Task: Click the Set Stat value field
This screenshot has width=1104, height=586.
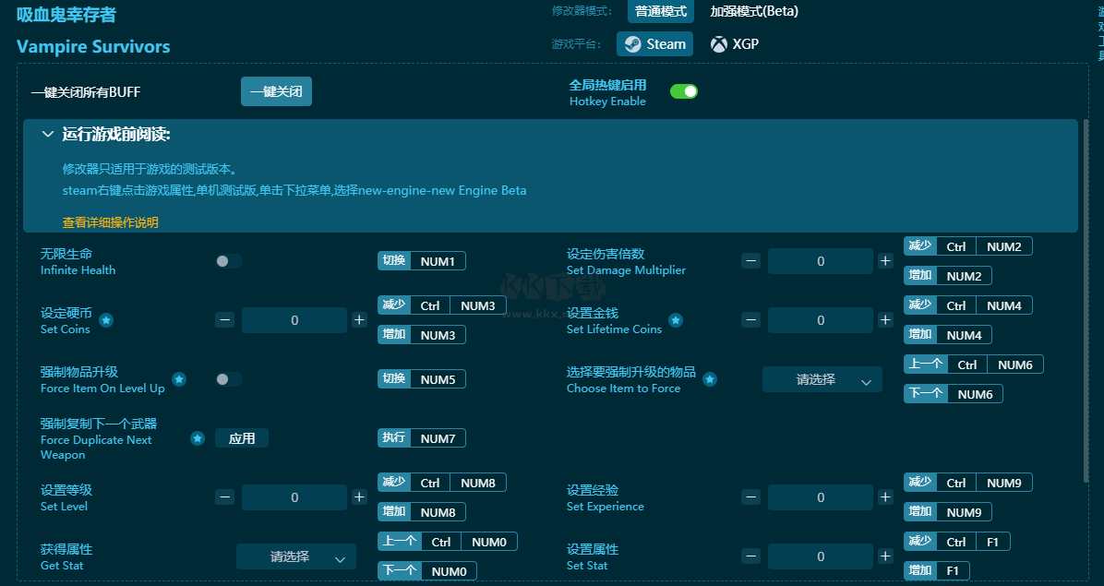Action: click(x=821, y=556)
